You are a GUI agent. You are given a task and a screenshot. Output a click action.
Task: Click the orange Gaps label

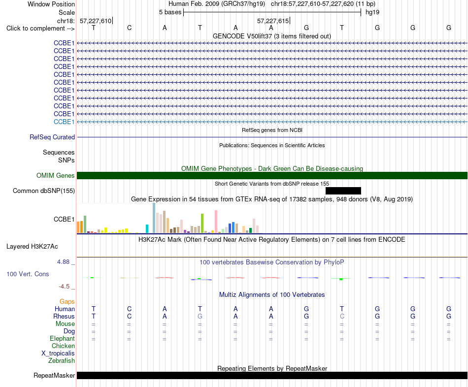(67, 302)
